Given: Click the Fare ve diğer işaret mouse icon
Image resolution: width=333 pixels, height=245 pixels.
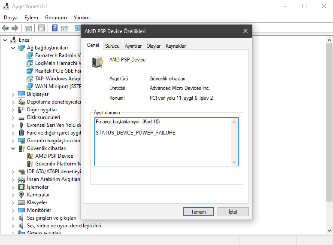Looking at the screenshot, I should (21, 133).
